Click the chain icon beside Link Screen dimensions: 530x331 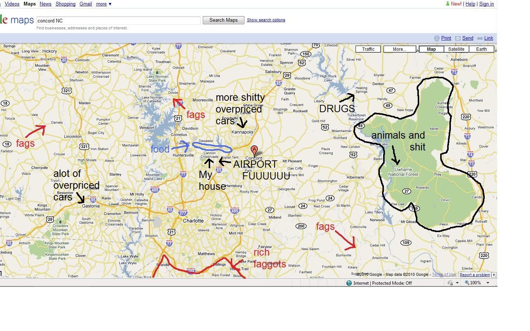(x=480, y=38)
